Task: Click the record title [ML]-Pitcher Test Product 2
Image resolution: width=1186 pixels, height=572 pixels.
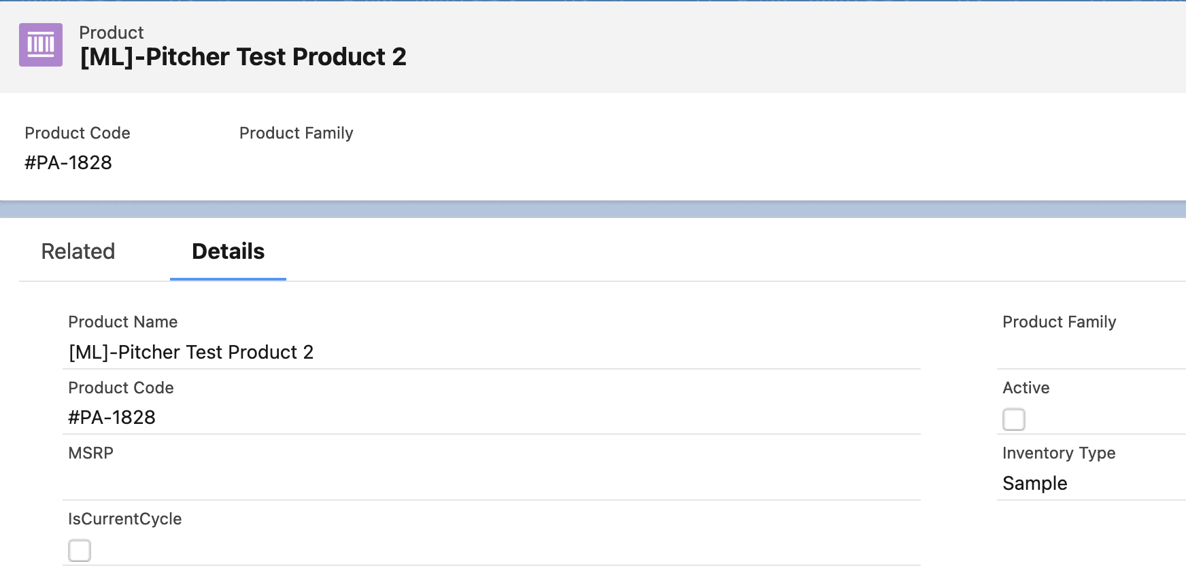Action: pyautogui.click(x=243, y=57)
